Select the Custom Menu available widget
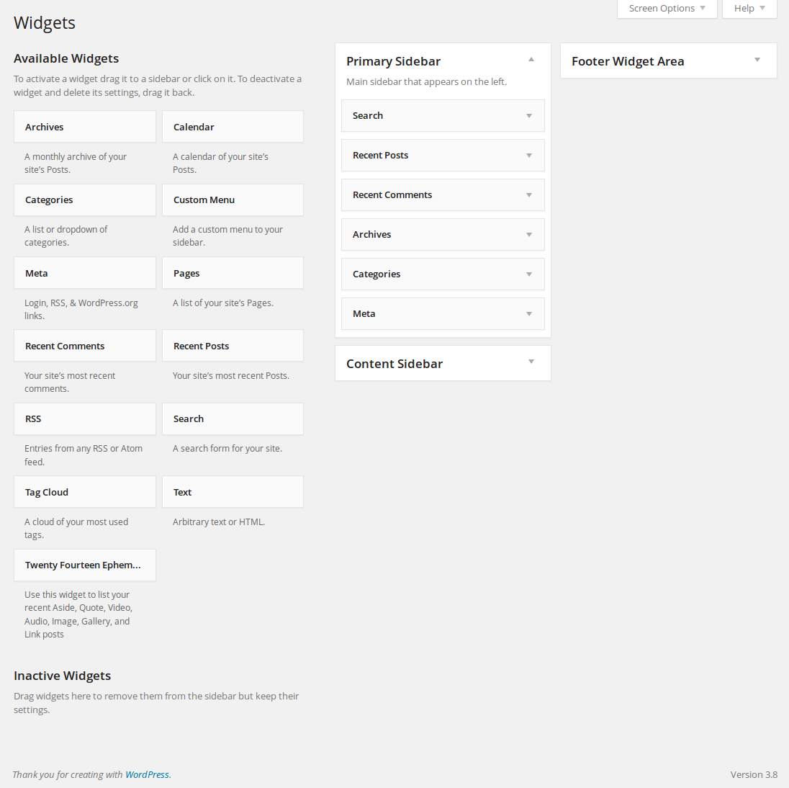Screen dimensions: 789x788 tap(233, 200)
